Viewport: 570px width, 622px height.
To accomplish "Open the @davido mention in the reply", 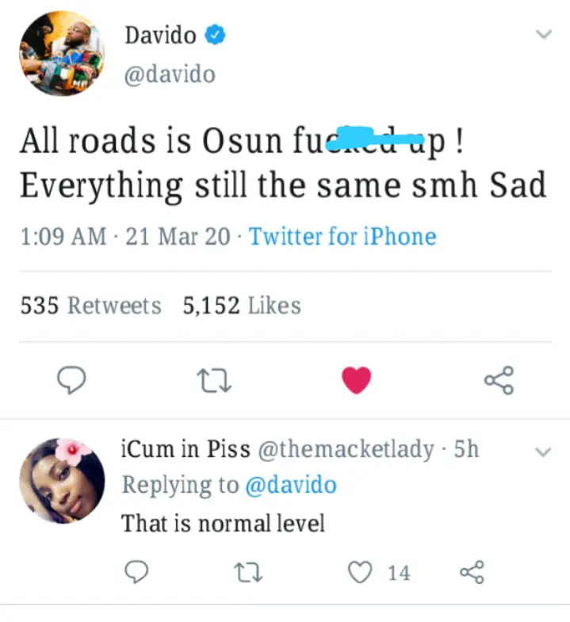I will point(291,485).
